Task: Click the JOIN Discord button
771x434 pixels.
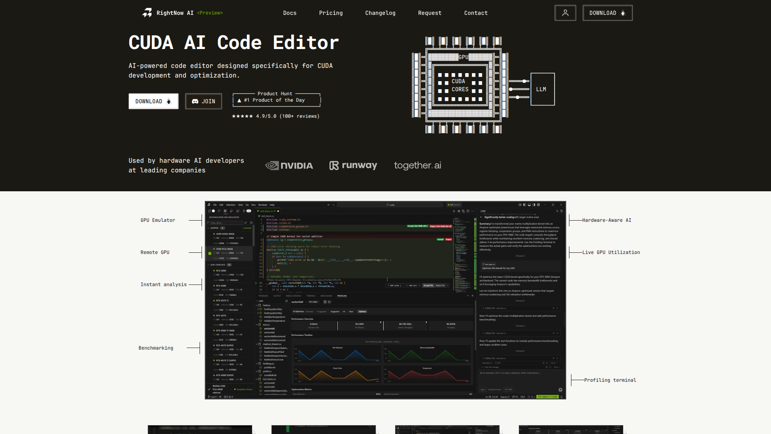Action: click(x=203, y=101)
